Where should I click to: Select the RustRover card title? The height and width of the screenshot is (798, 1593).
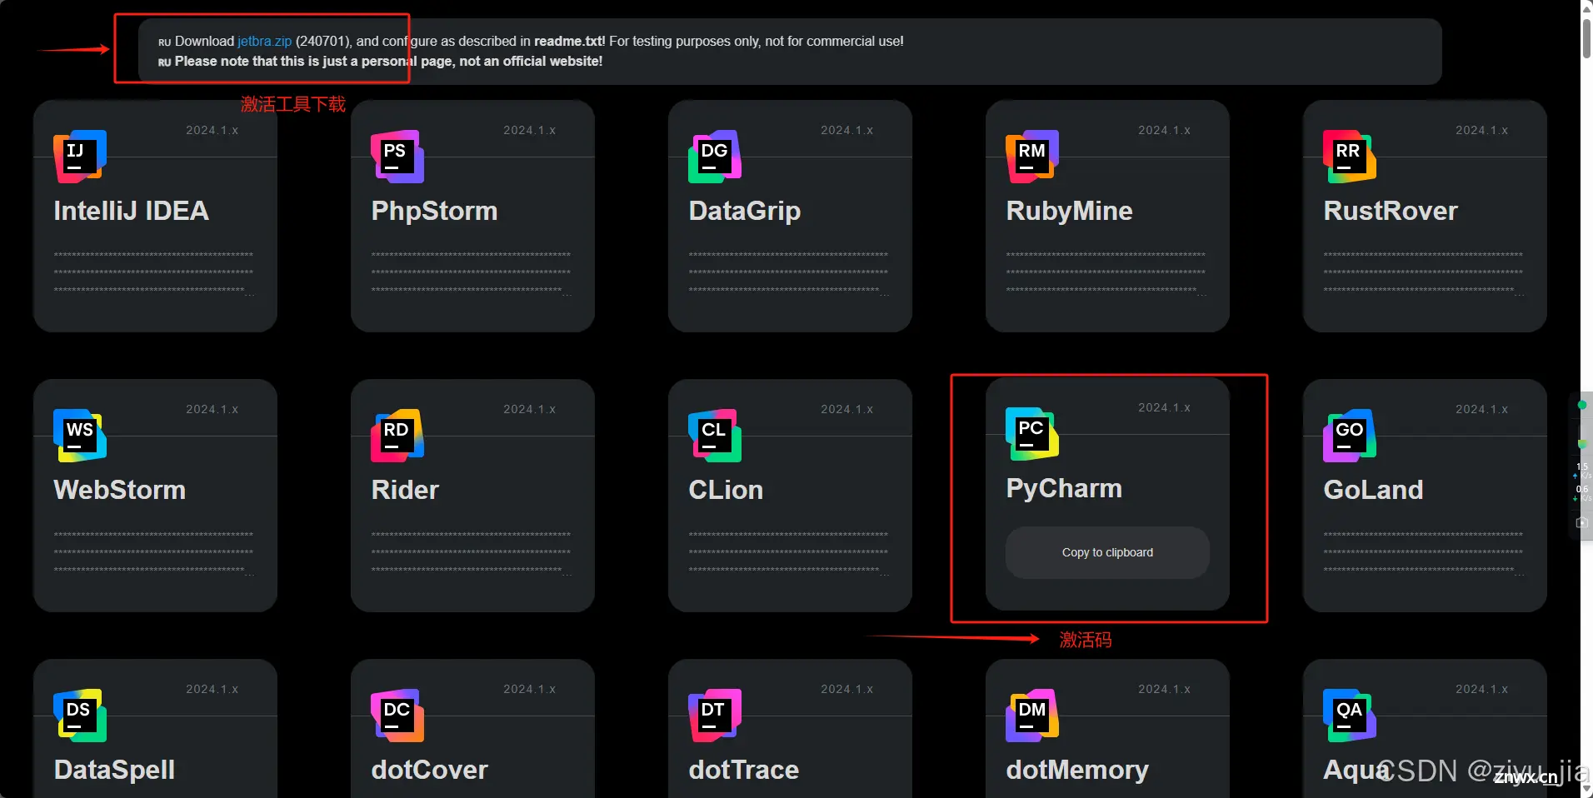click(1391, 211)
